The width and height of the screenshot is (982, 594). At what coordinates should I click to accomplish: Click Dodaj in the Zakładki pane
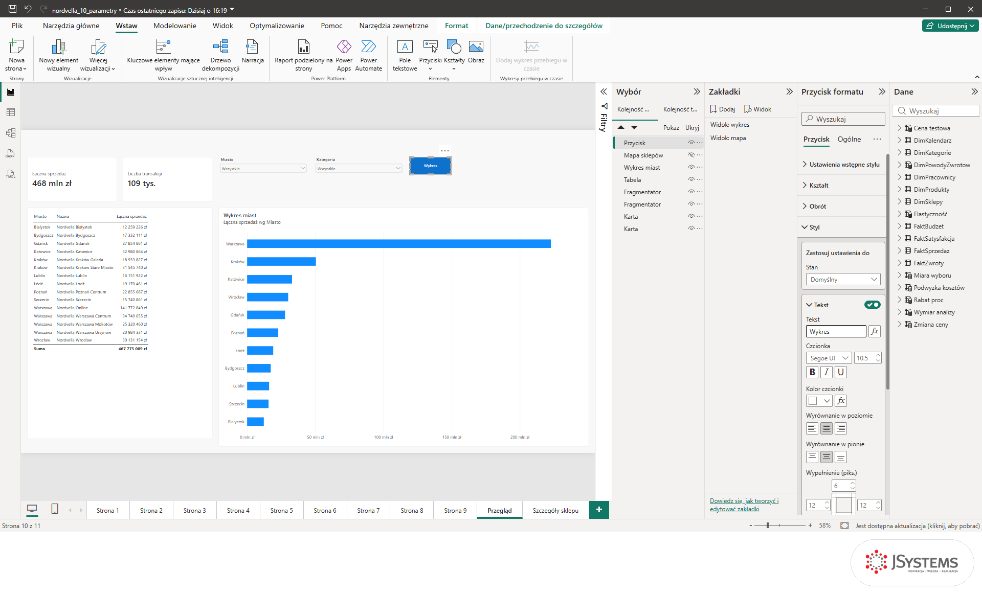coord(722,109)
